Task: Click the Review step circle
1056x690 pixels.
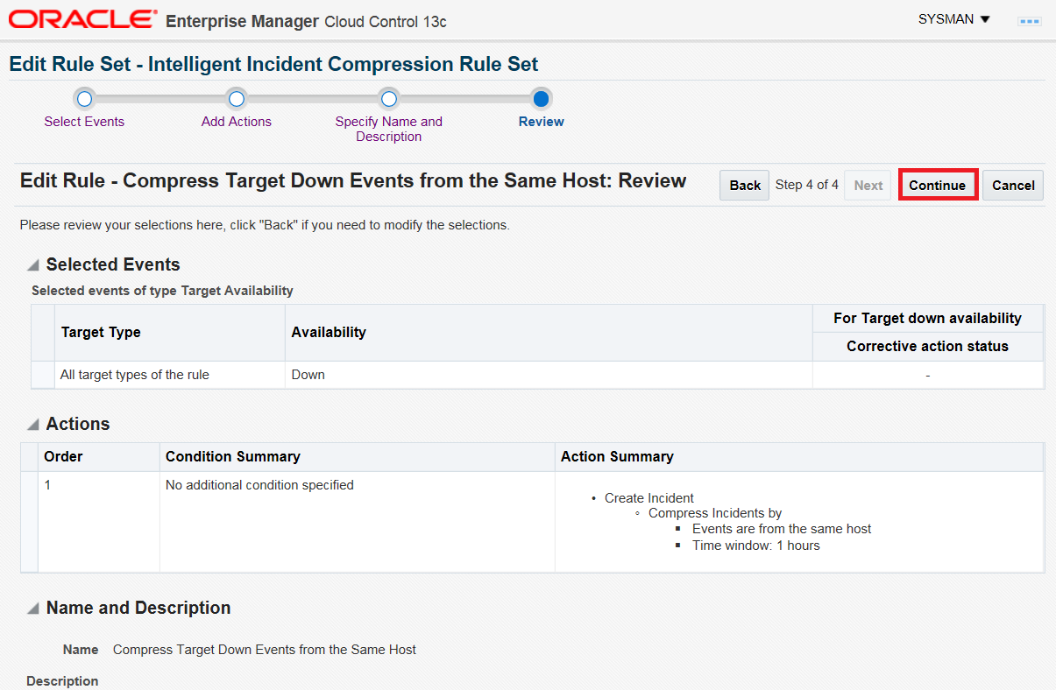Action: 541,99
